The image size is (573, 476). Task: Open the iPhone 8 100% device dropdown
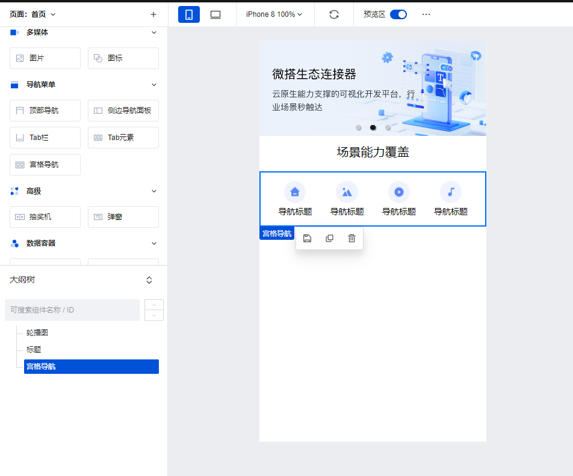pos(274,14)
